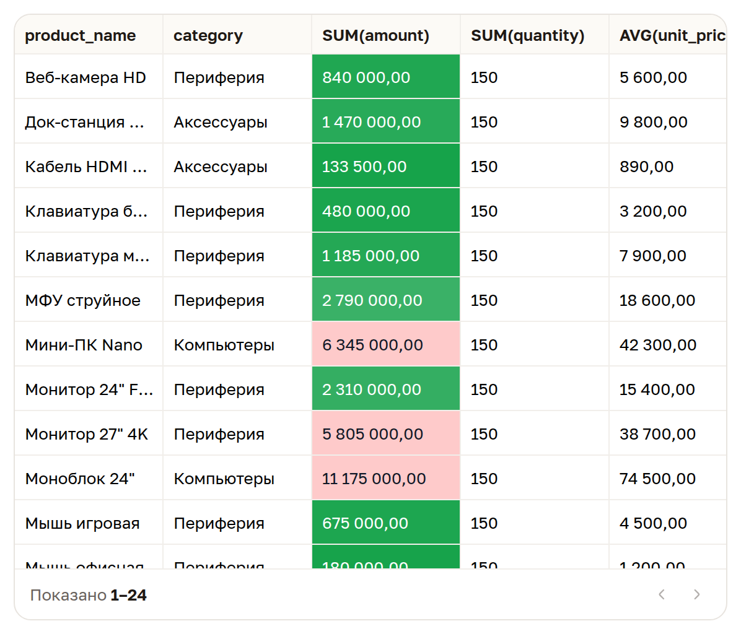
Task: Go to the next page arrow
Action: click(696, 594)
